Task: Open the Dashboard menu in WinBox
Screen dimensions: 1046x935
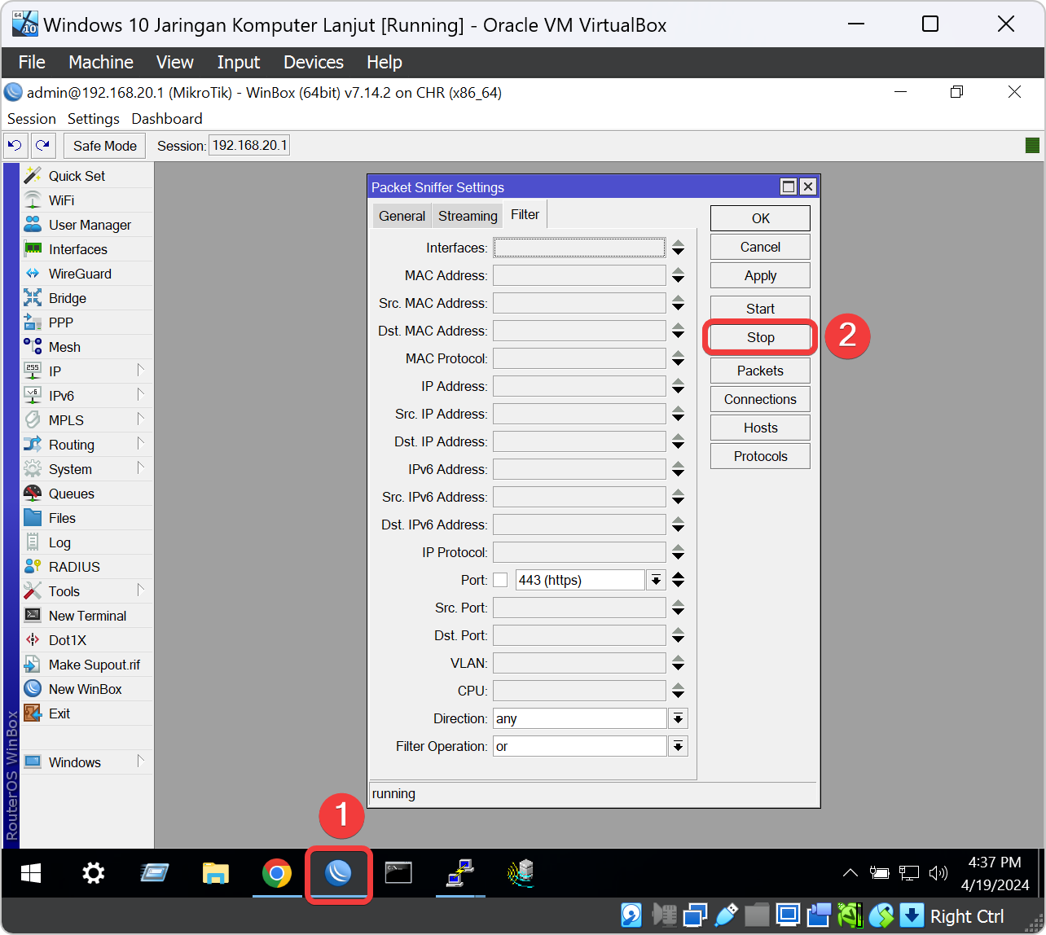Action: pyautogui.click(x=167, y=119)
